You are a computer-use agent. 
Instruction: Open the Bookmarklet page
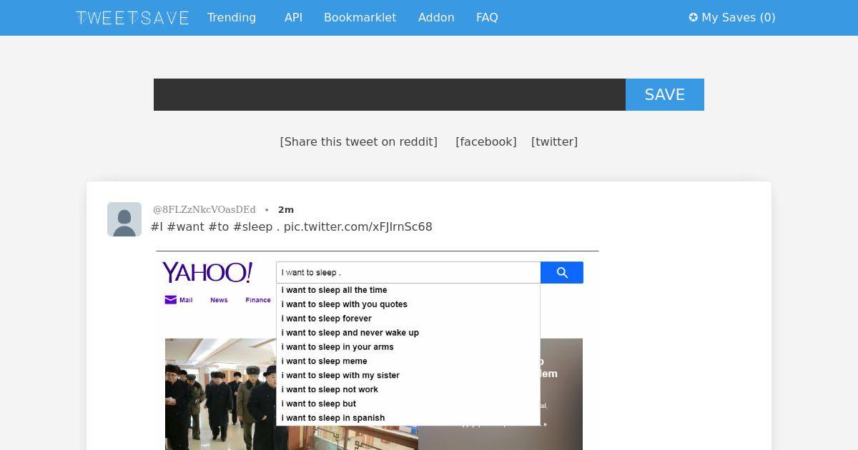pyautogui.click(x=360, y=18)
